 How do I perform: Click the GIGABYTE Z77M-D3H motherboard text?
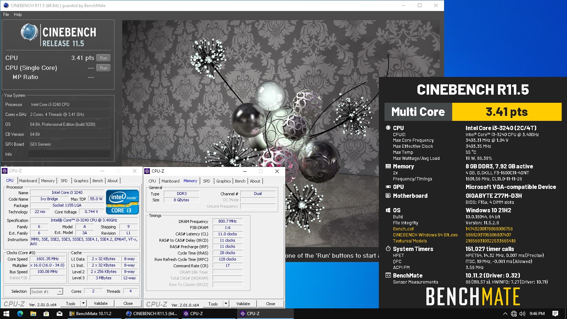pos(493,196)
